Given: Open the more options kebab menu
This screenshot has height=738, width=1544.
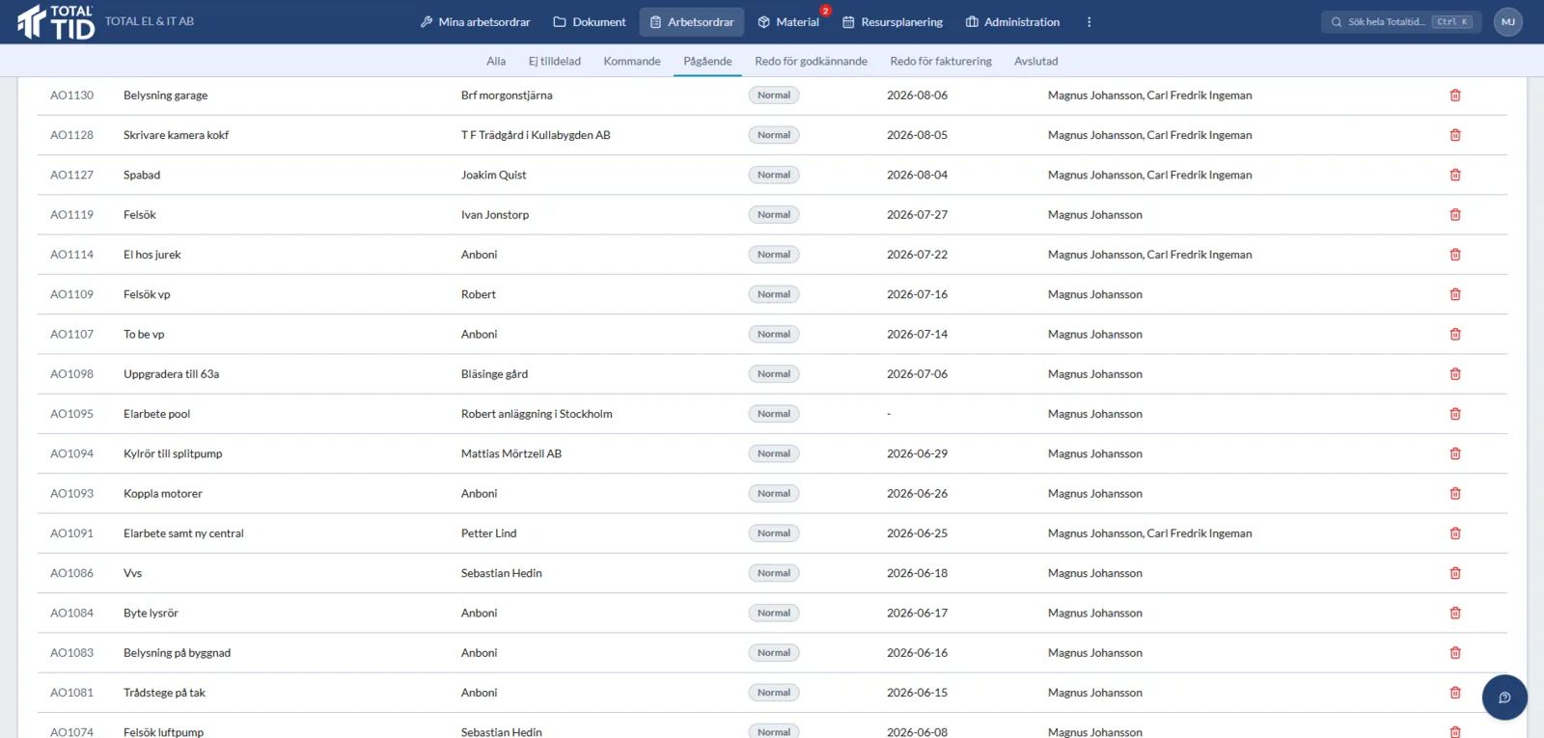Looking at the screenshot, I should pyautogui.click(x=1089, y=22).
